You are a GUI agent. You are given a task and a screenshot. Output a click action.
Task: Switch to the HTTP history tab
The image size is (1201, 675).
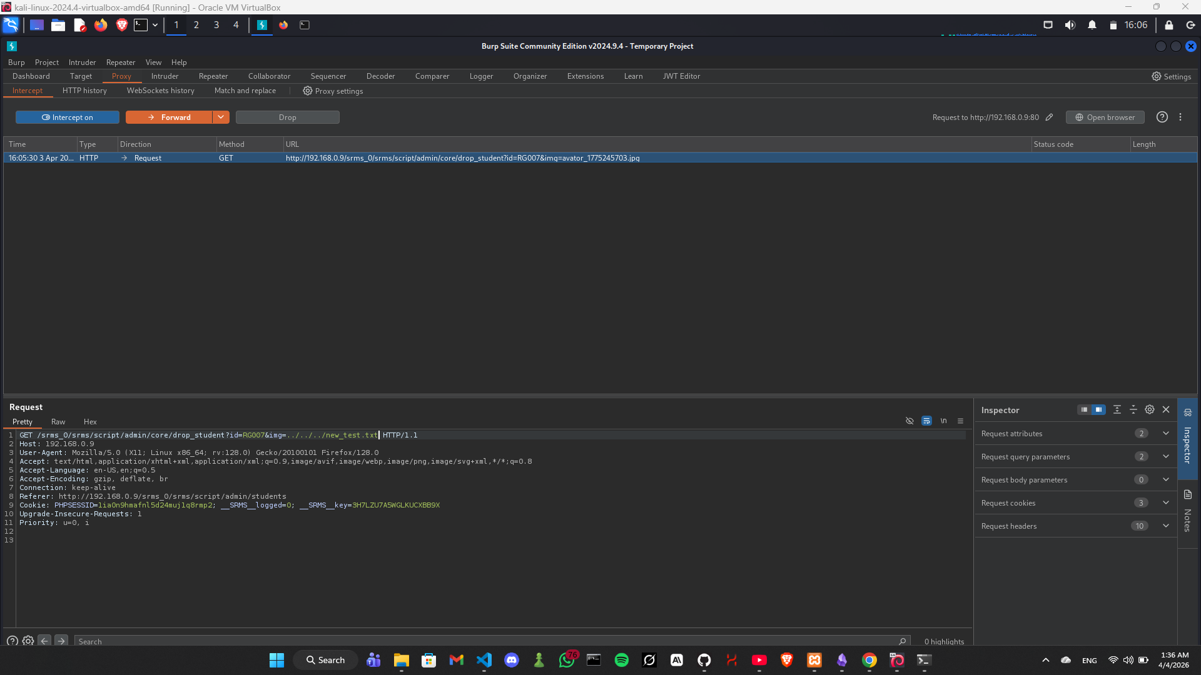coord(84,91)
